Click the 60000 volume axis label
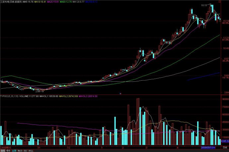 (x=225, y=114)
